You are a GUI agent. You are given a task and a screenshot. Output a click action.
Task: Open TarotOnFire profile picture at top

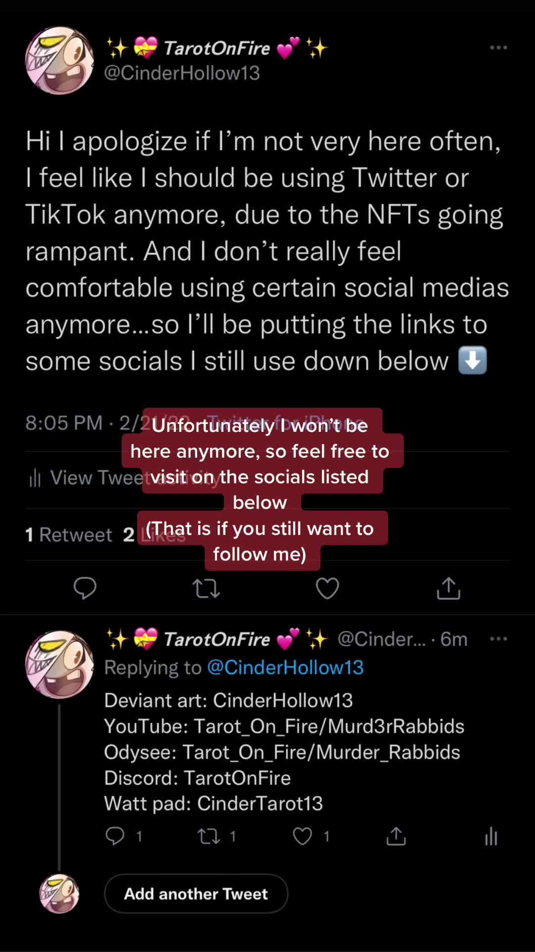(59, 60)
